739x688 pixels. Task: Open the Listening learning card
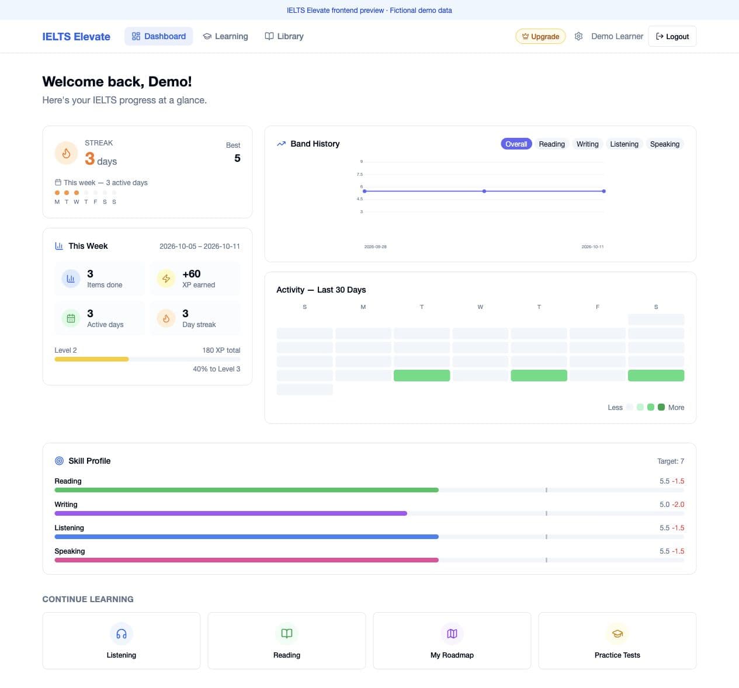click(x=122, y=641)
